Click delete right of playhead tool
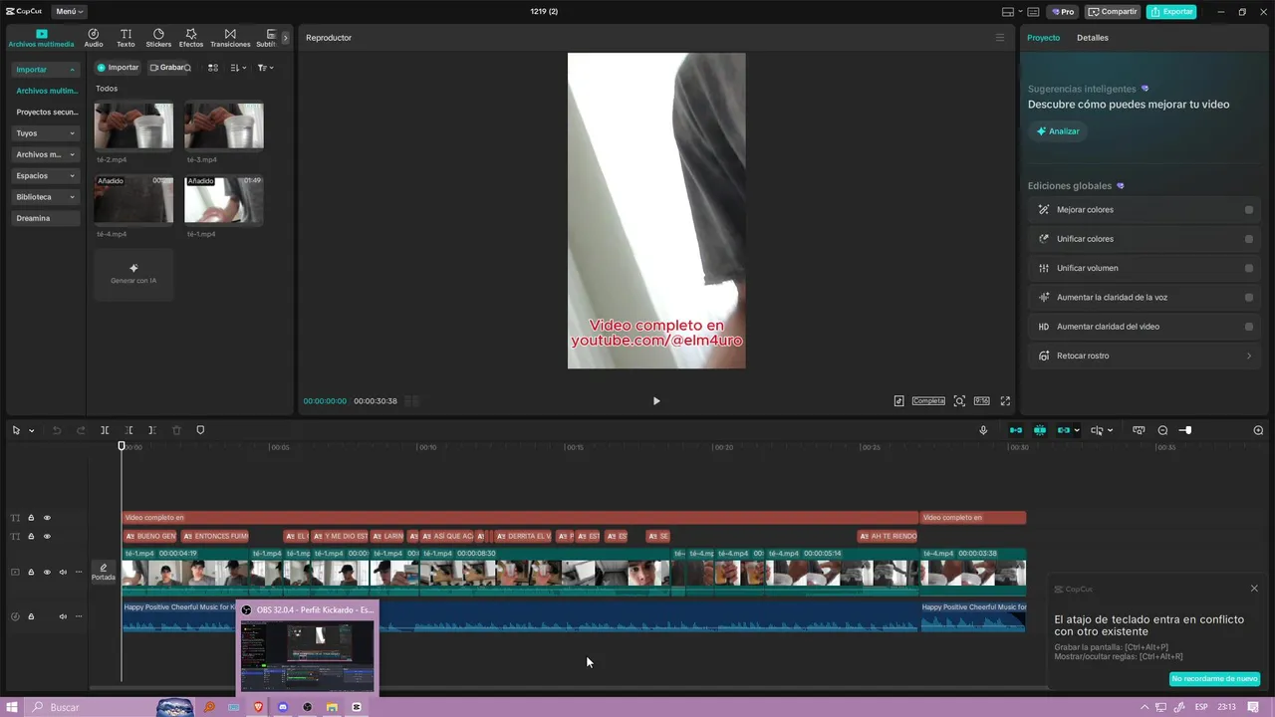 (x=152, y=430)
